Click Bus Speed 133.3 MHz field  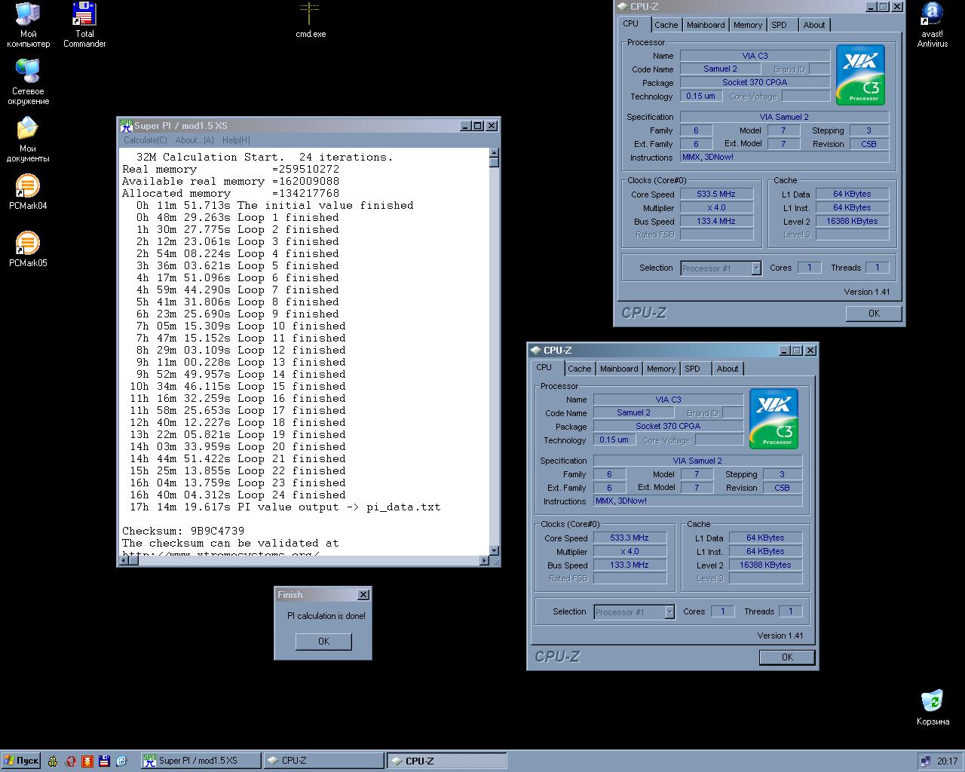pos(630,565)
